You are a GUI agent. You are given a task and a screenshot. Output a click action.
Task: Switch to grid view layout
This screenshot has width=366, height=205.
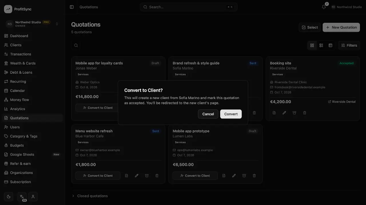click(312, 45)
